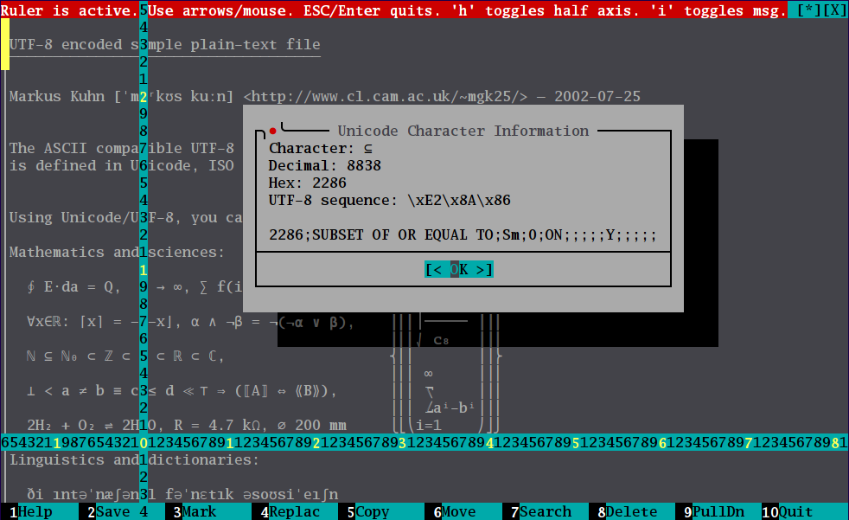Click the 'Mathematics and sciences:' heading
Viewport: 849px width, 520px height.
[x=117, y=253]
